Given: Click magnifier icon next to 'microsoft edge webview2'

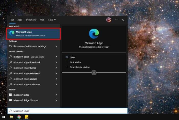Looking at the screenshot, I should click(10, 73).
